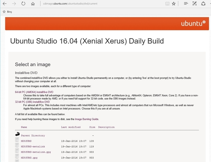Open the Image Burning Guide link
The height and width of the screenshot is (162, 211).
87,119
